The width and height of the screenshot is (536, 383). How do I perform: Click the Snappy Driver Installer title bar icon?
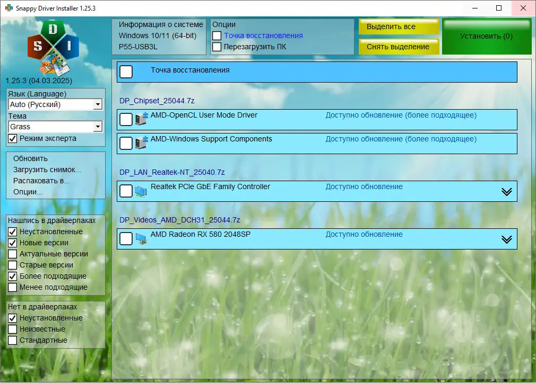8,8
